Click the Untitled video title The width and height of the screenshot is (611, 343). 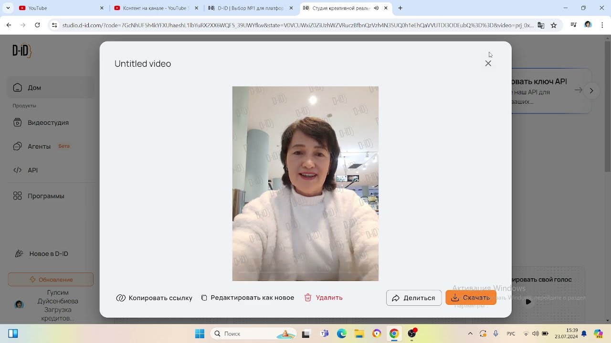pos(143,64)
